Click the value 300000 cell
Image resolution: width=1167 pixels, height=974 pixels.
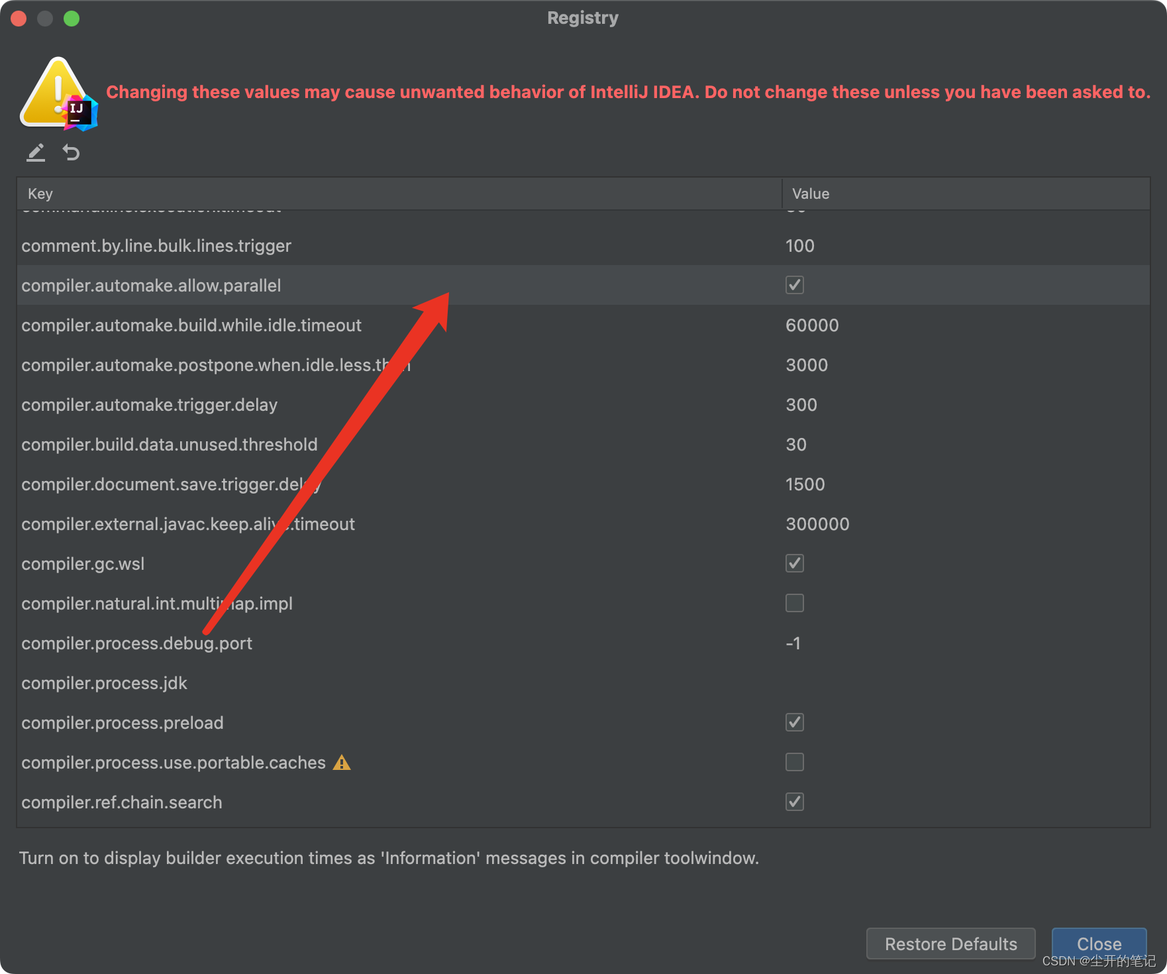click(x=817, y=524)
